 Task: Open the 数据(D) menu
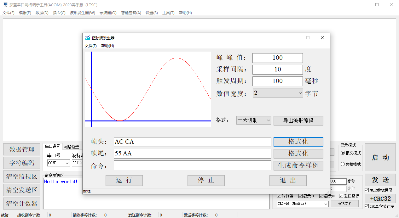point(42,13)
